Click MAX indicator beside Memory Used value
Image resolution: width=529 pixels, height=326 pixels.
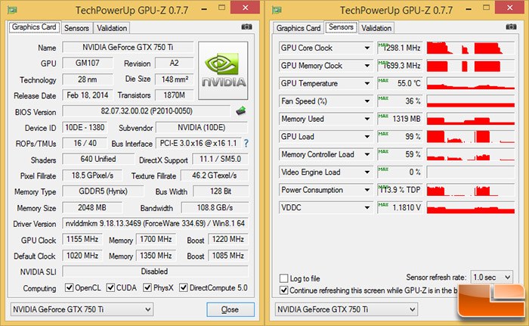pos(383,116)
